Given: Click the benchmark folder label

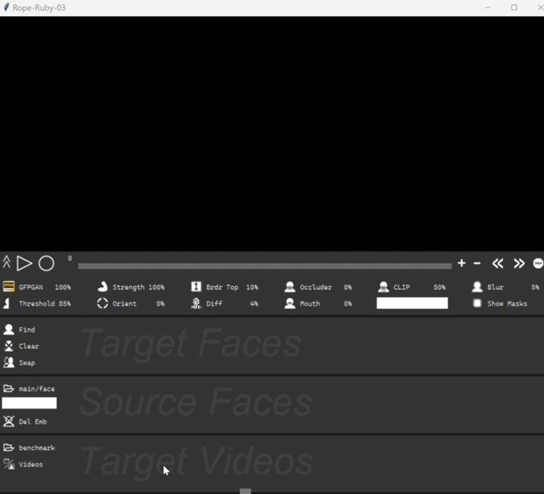Looking at the screenshot, I should pos(37,448).
